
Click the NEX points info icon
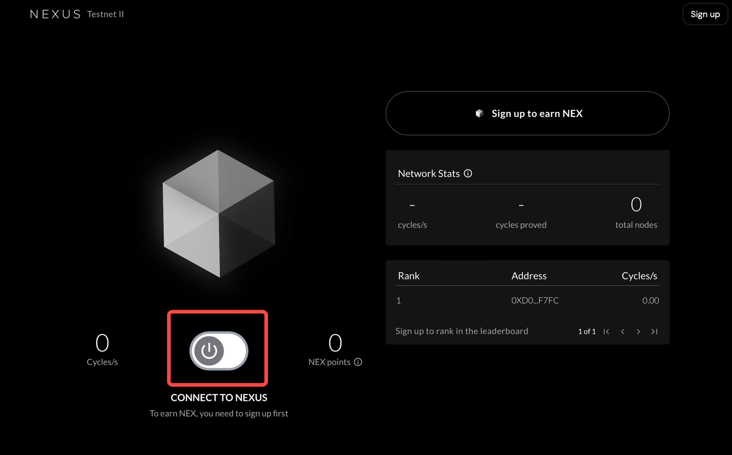358,362
